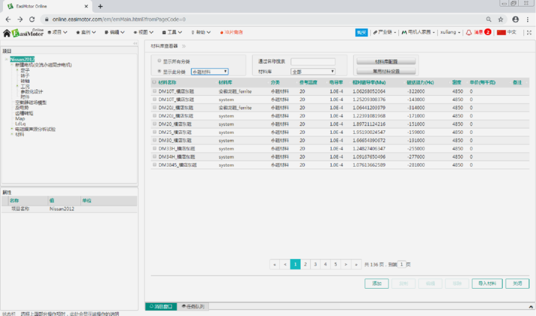
Task: Click the Chinese flag language icon
Action: [x=501, y=32]
